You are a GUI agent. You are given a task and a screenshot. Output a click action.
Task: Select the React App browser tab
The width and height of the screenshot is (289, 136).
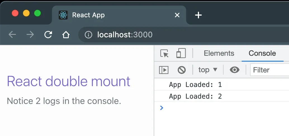[x=119, y=15]
